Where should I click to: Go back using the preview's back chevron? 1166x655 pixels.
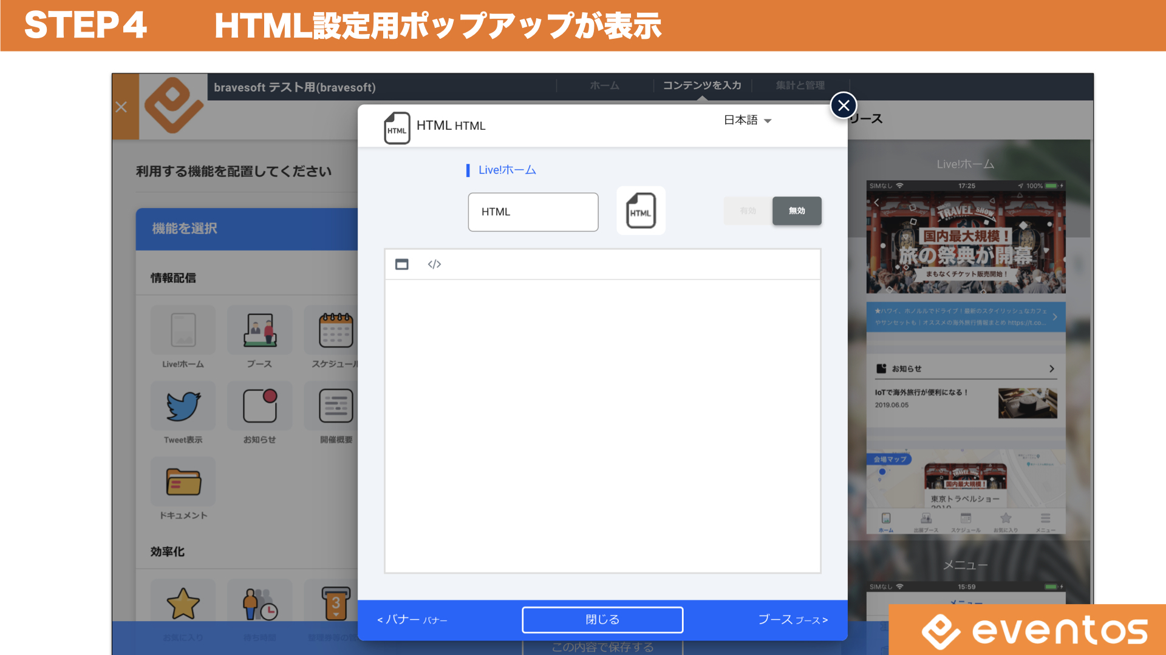pos(876,203)
